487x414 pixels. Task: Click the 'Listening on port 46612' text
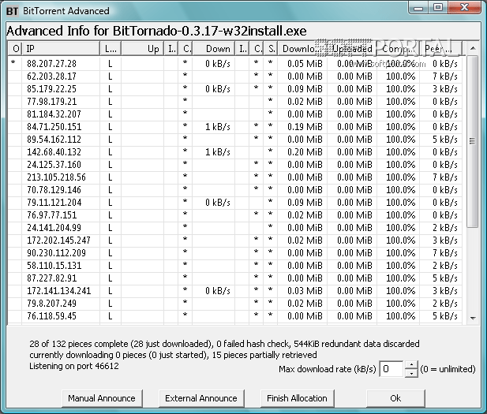coord(74,366)
